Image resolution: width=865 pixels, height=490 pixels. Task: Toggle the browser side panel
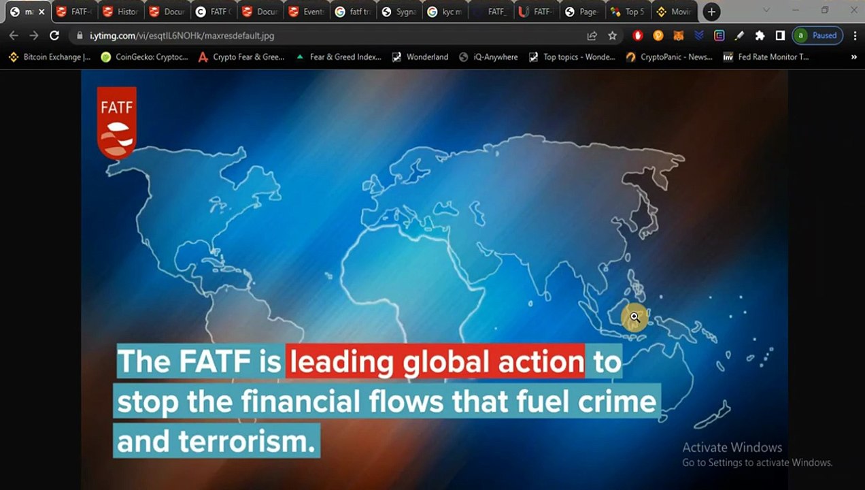click(780, 35)
